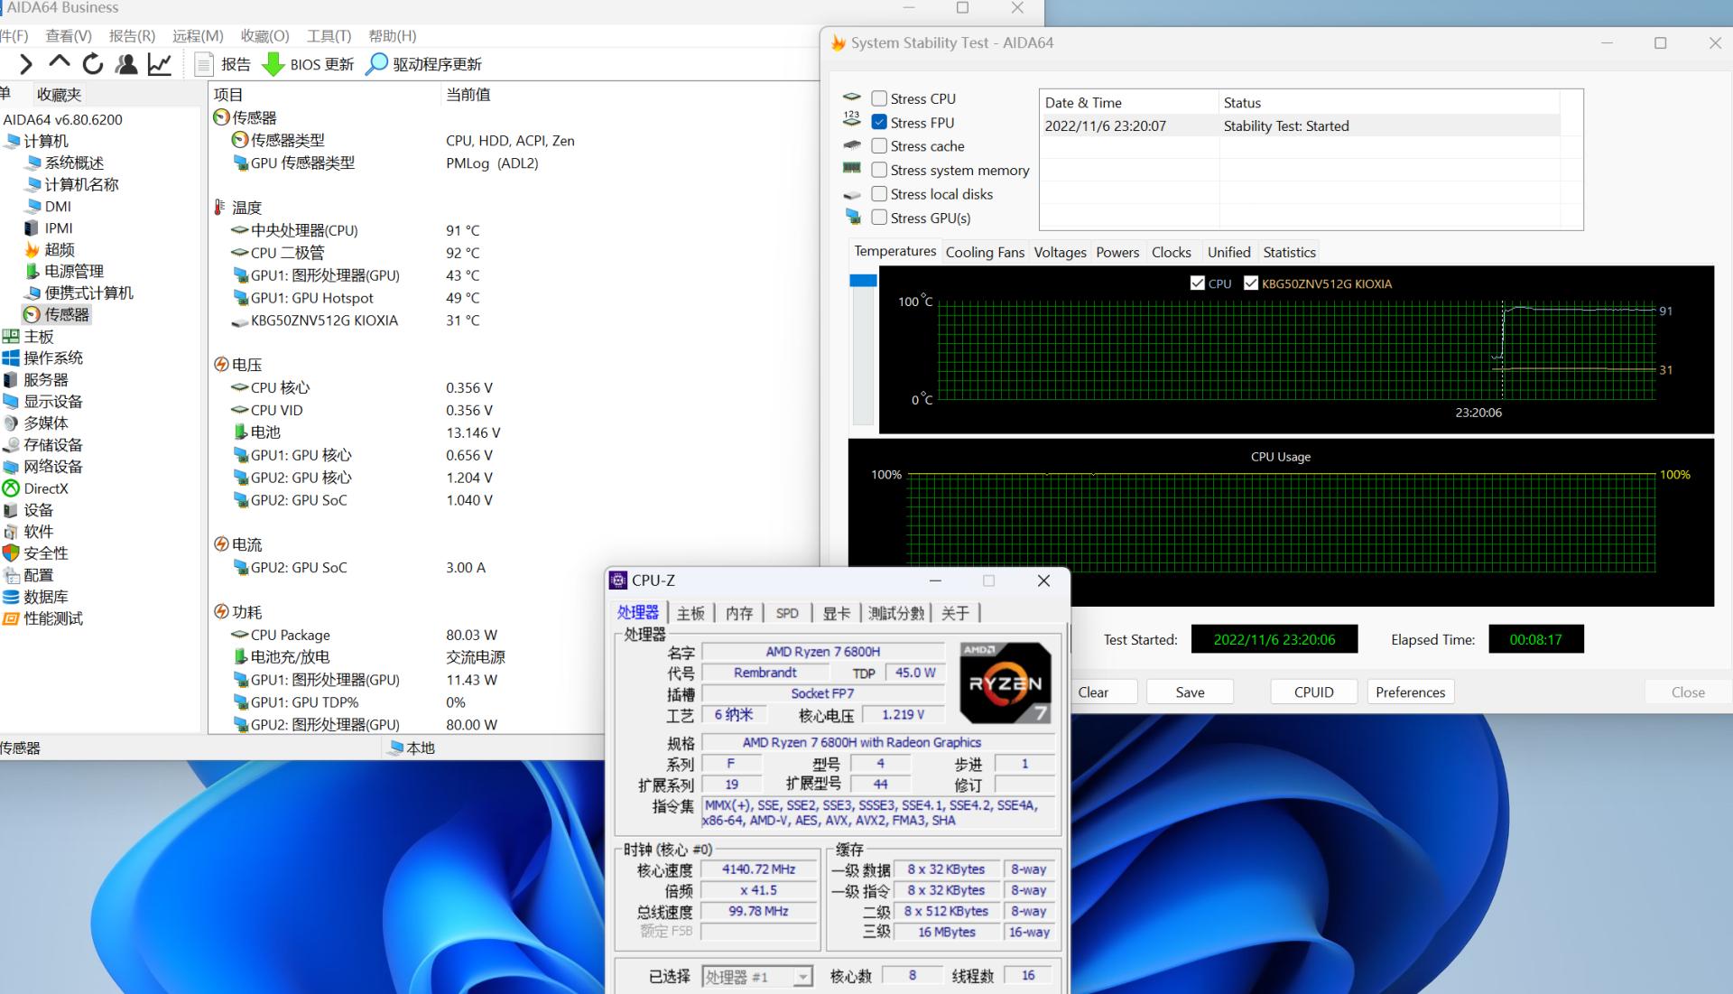Click the refresh icon in AIDA64 toolbar

[93, 63]
